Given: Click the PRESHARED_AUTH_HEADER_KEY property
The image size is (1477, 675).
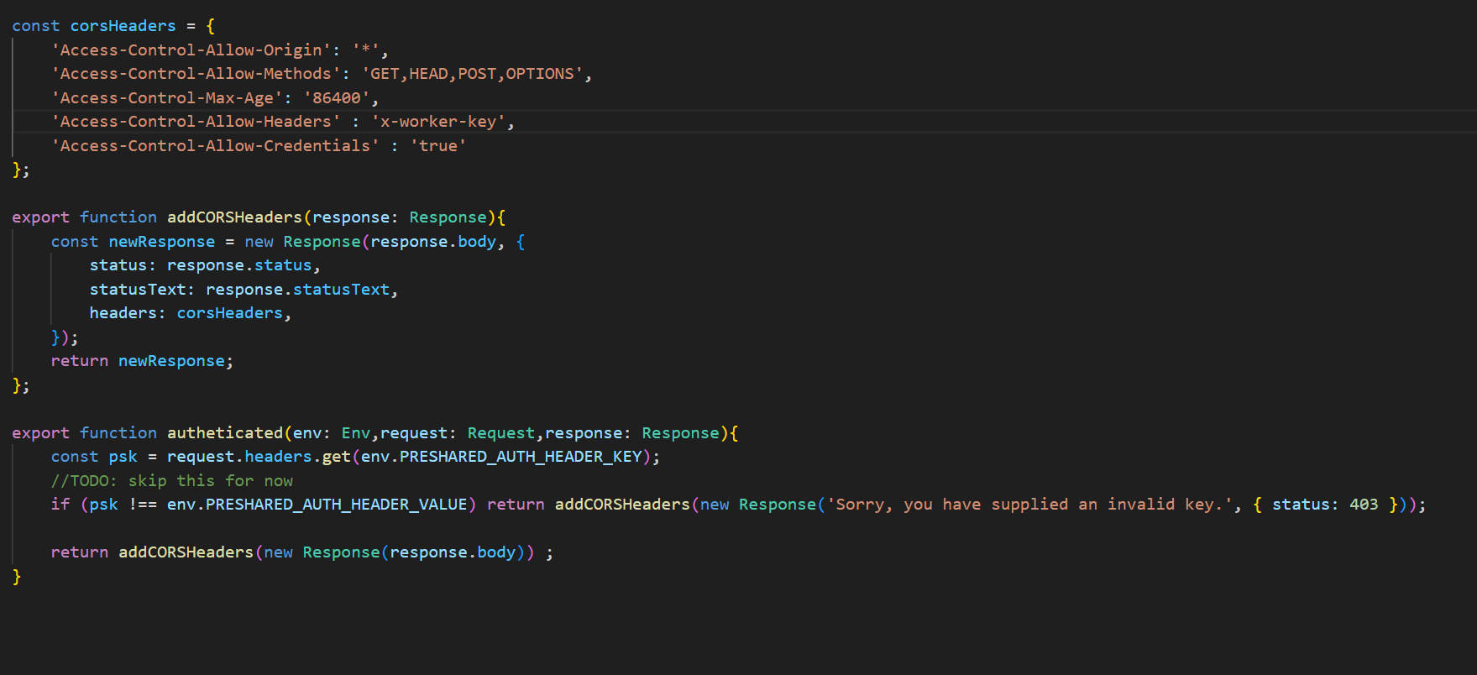Looking at the screenshot, I should [x=521, y=457].
